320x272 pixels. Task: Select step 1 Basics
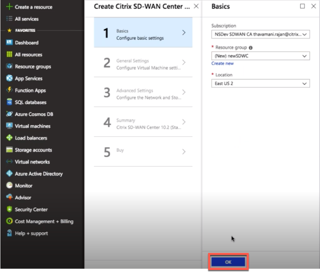tap(143, 33)
